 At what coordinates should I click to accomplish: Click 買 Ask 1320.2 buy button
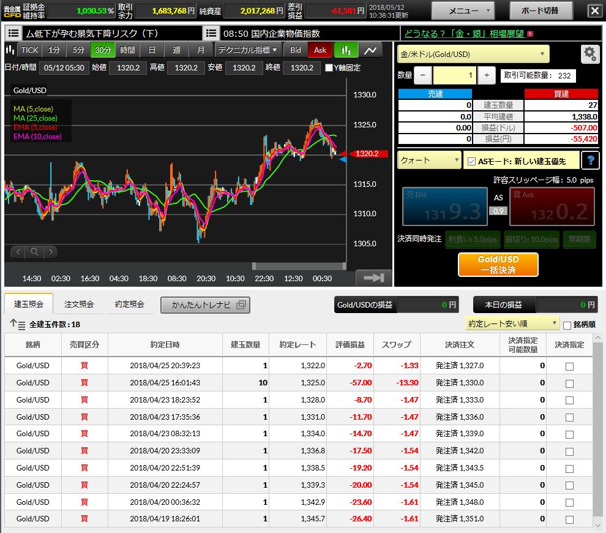(552, 206)
